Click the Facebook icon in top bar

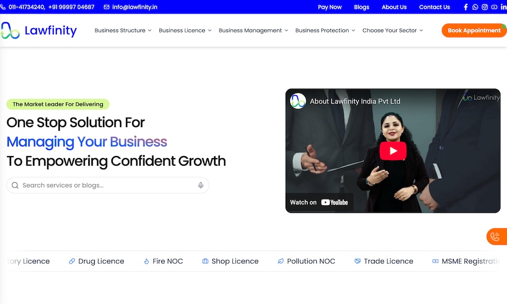[x=466, y=7]
